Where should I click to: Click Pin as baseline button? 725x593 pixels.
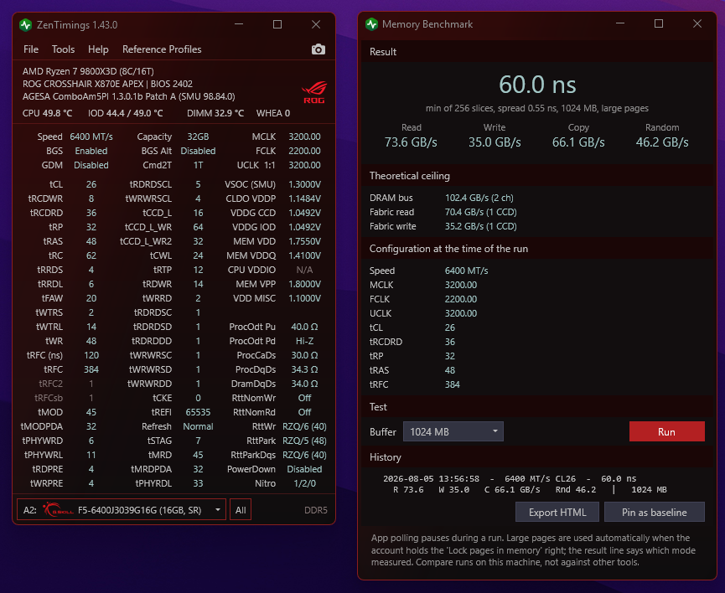coord(655,512)
